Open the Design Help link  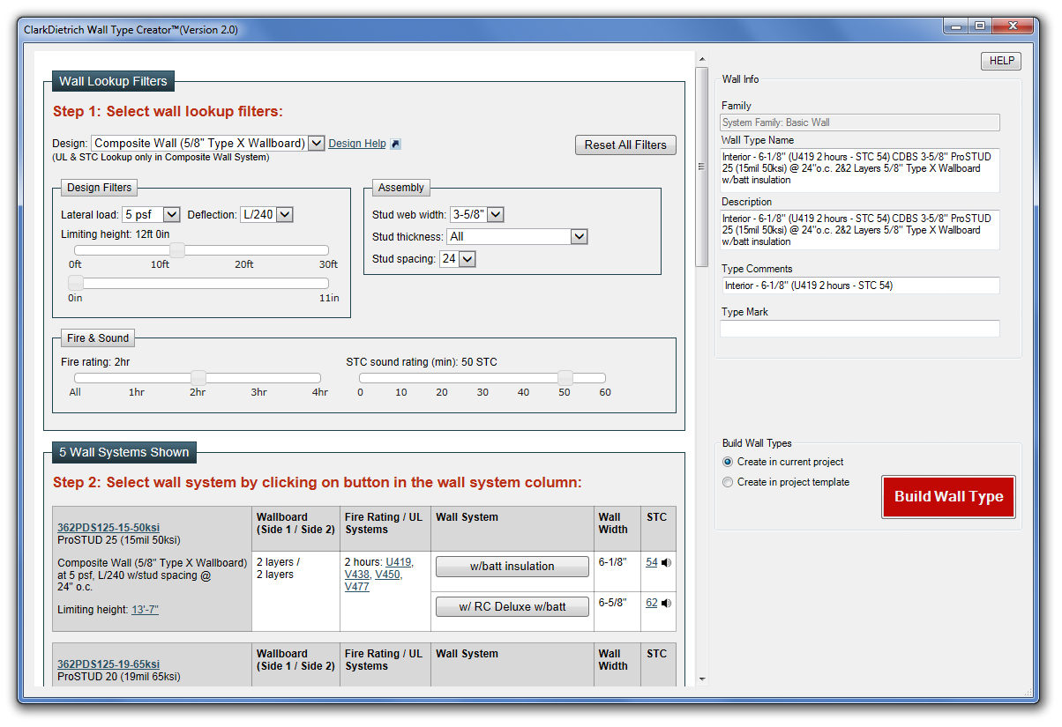[x=357, y=144]
